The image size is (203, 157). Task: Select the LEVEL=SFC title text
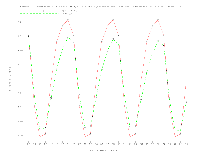(124, 7)
